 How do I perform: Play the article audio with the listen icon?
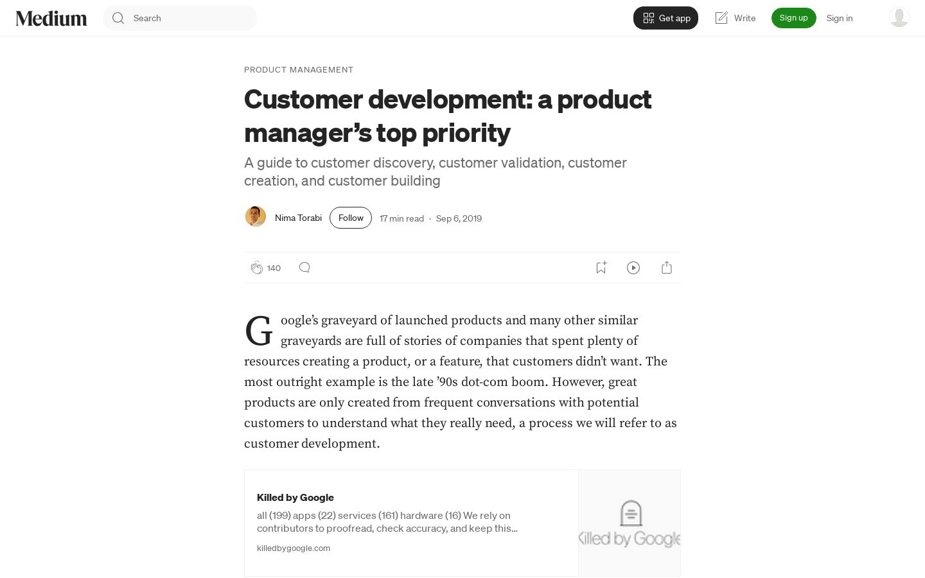tap(633, 268)
